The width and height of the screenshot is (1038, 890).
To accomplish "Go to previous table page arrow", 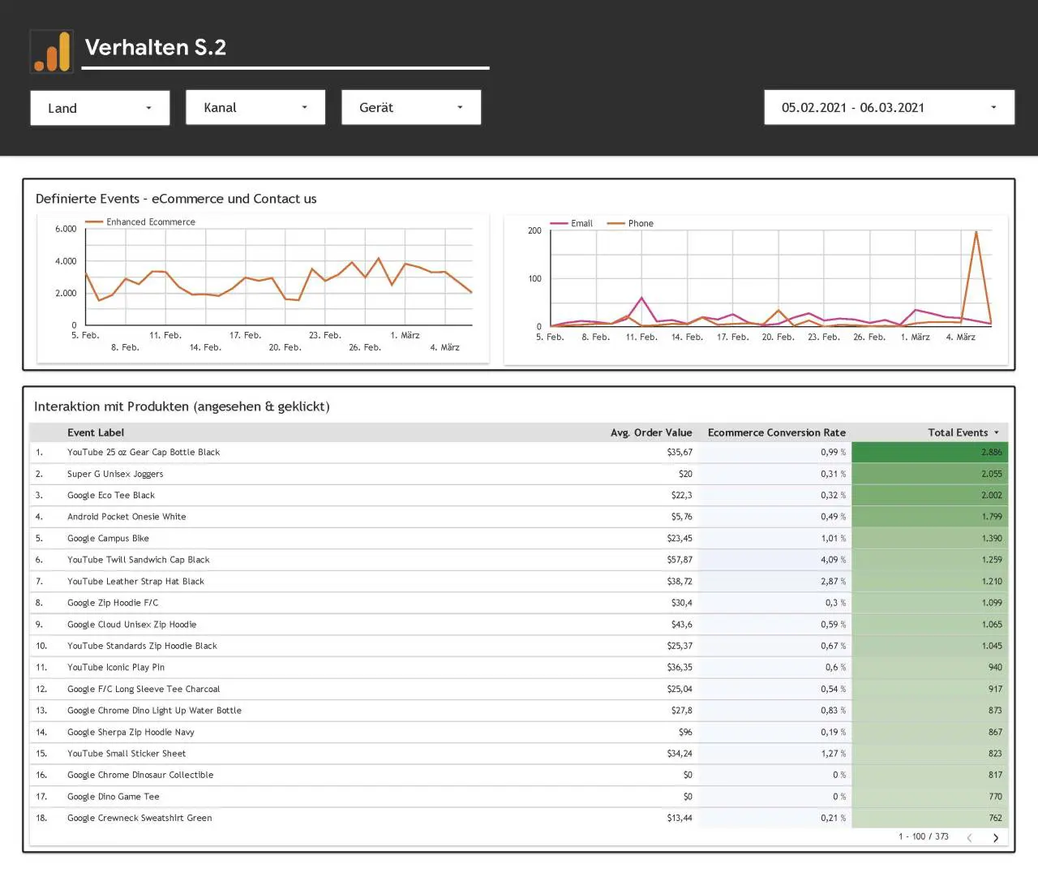I will [969, 838].
